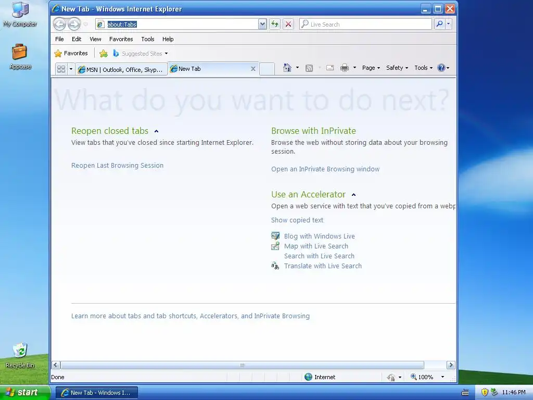Click Protected Mode lock icon in status bar

pyautogui.click(x=391, y=377)
